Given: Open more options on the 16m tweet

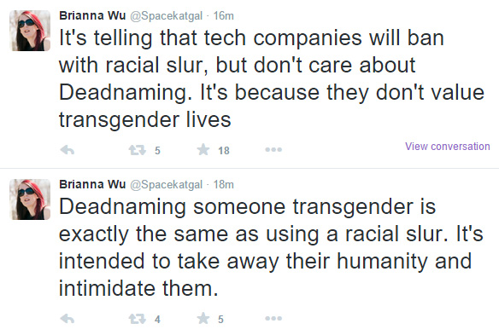Looking at the screenshot, I should coord(273,149).
